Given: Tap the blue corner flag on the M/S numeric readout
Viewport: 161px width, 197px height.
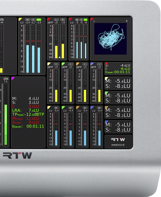Looking at the screenshot, I should point(106,122).
